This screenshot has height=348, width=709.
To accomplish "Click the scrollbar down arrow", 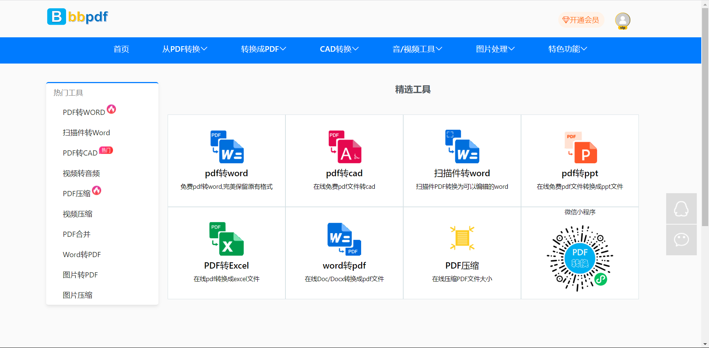I will (705, 344).
